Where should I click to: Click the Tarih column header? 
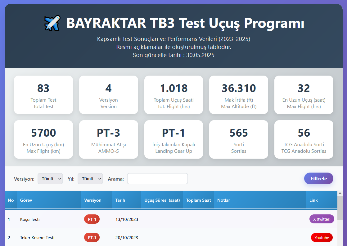point(127,200)
